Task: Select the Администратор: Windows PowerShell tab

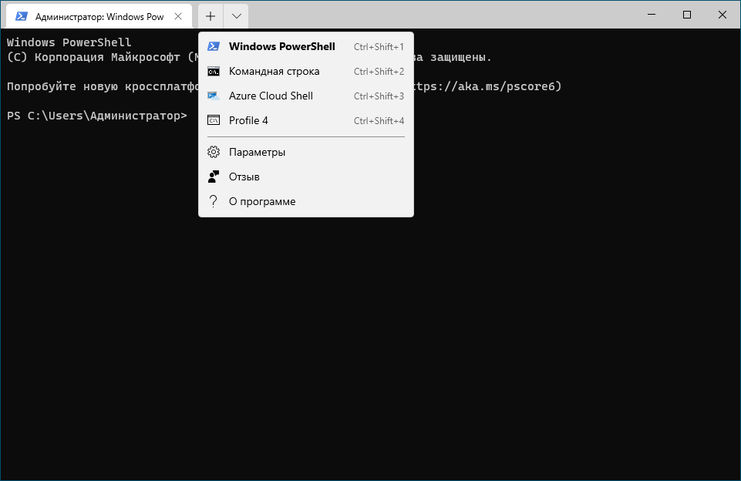Action: tap(99, 16)
